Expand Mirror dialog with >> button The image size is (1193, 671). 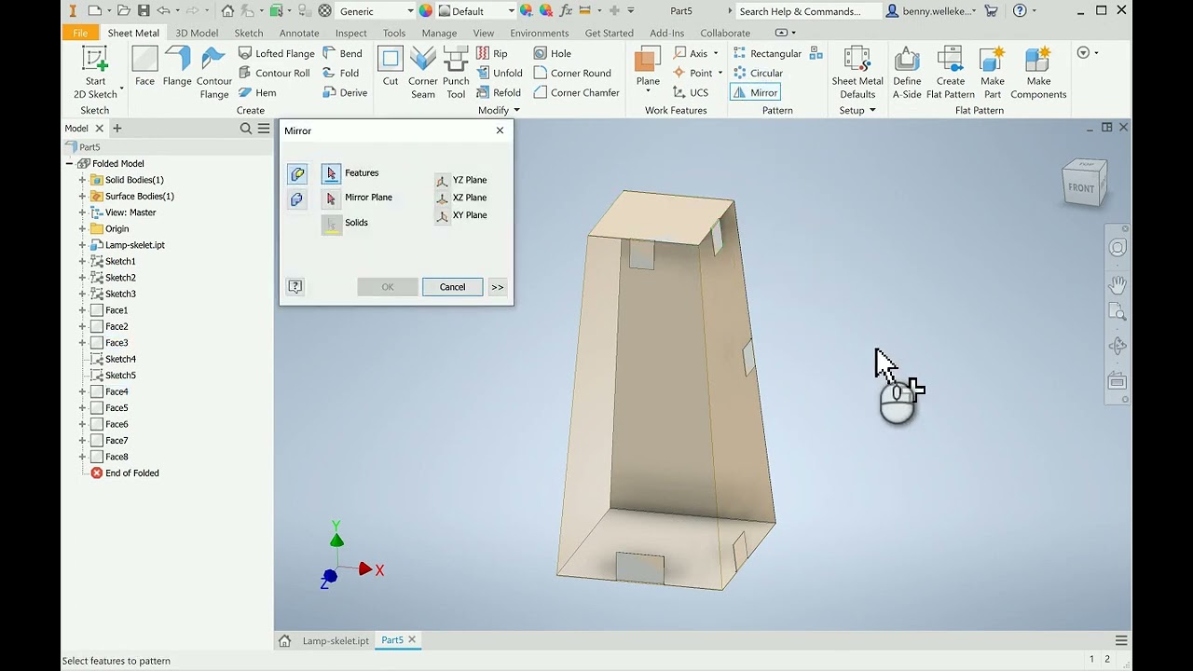pyautogui.click(x=498, y=287)
